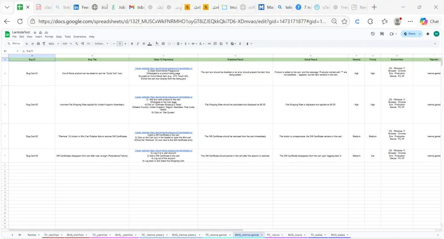Viewport: 444px width, 239px height.
Task: Open vertical align dropdown
Action: [x=186, y=44]
